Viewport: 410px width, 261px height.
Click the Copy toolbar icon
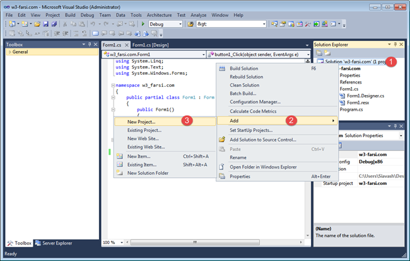[x=73, y=24]
